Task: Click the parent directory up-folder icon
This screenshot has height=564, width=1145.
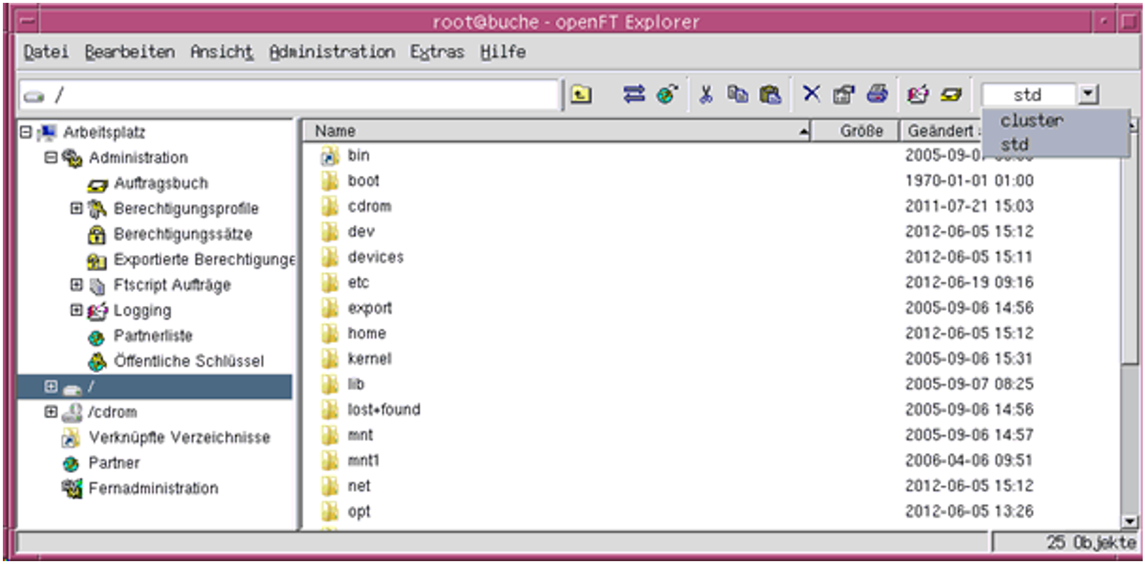Action: click(581, 94)
